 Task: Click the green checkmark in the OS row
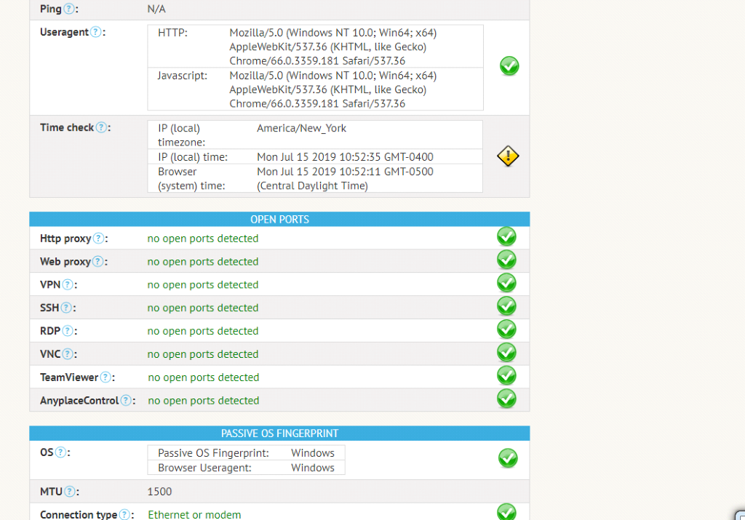point(508,458)
